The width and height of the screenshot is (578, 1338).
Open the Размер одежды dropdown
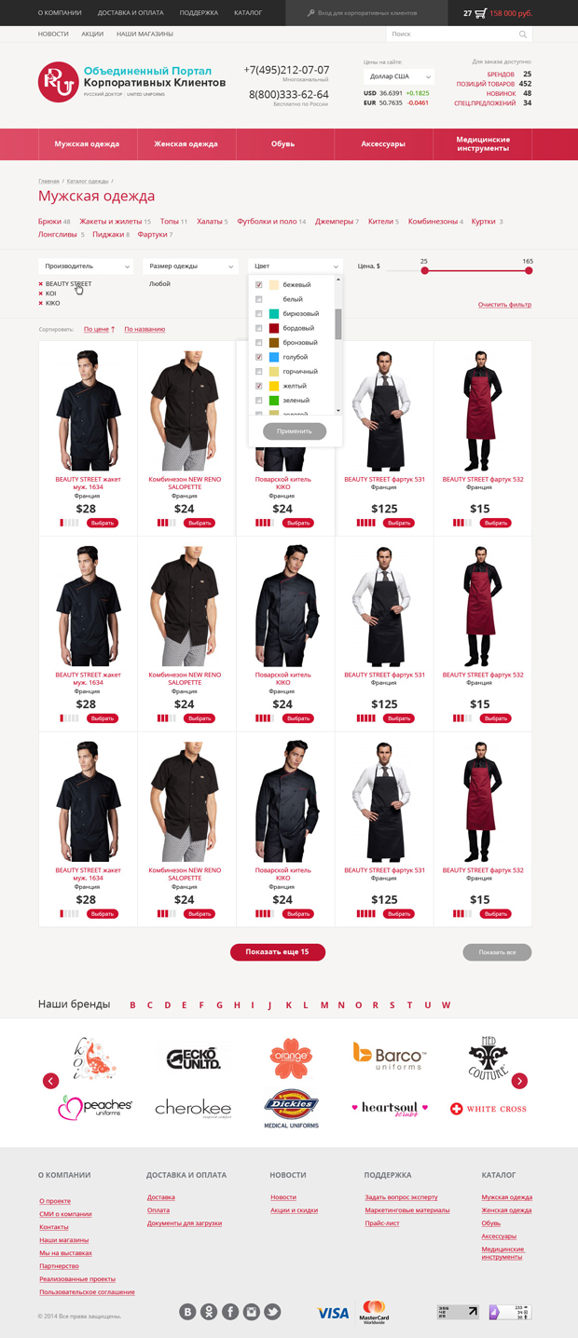pyautogui.click(x=190, y=266)
